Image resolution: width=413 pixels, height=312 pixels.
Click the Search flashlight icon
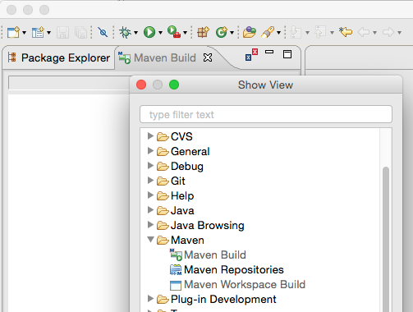click(x=268, y=32)
